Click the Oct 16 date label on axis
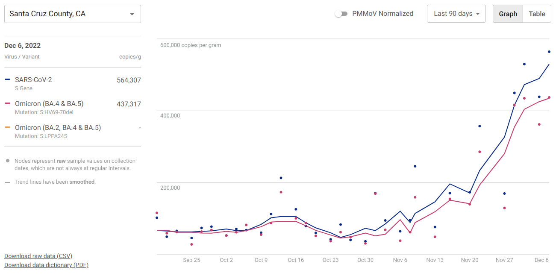 tap(296, 260)
